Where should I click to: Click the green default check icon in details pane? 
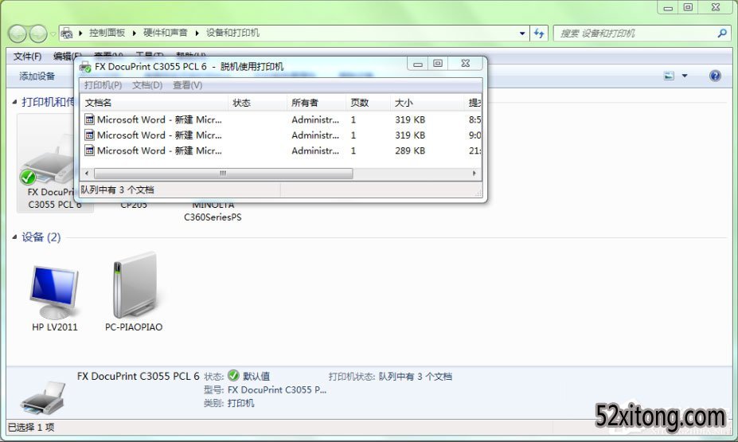(233, 376)
